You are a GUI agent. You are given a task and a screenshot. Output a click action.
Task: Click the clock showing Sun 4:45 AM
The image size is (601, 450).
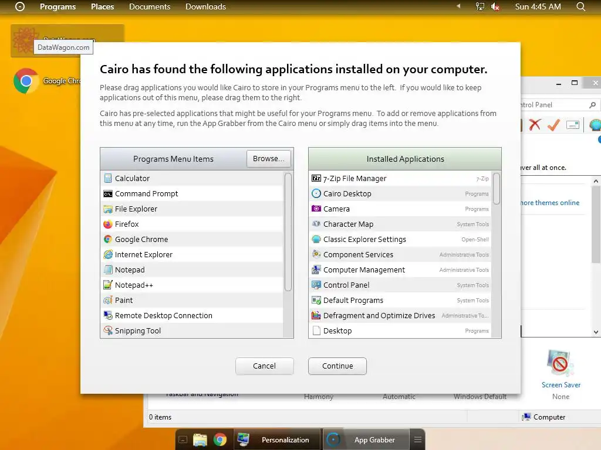(538, 6)
